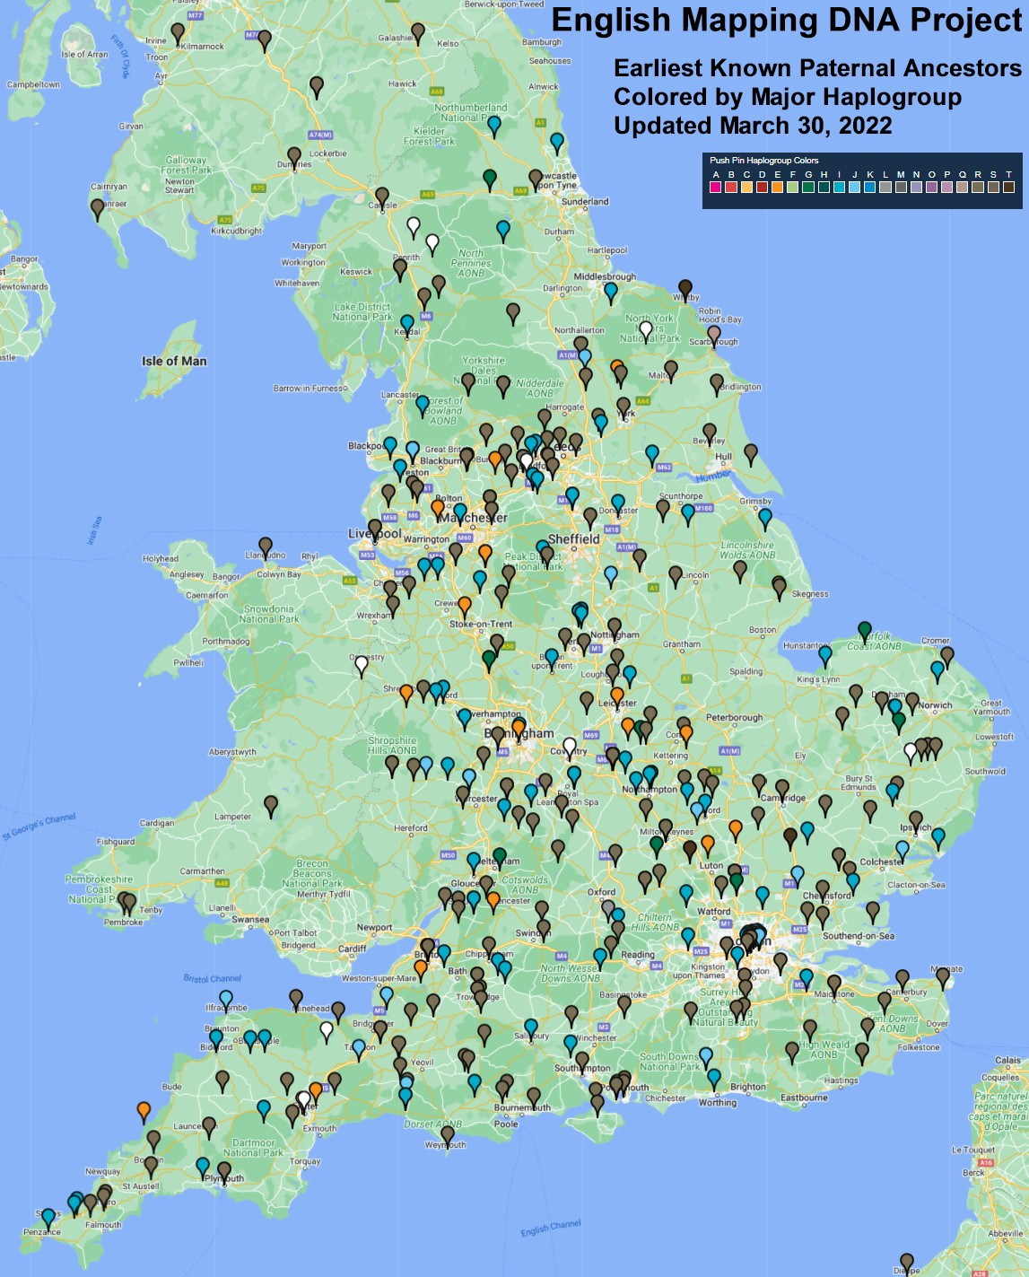1029x1277 pixels.
Task: Select the teal pin near King's Lynn
Action: pyautogui.click(x=824, y=654)
